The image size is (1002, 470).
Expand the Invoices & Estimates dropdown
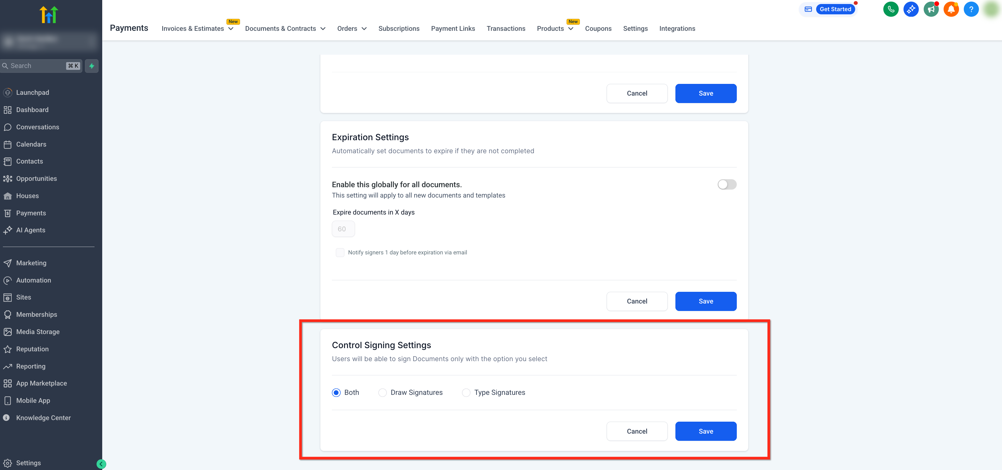197,28
